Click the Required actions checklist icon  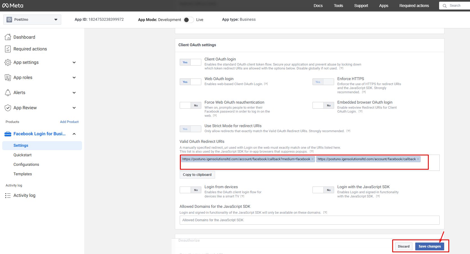click(8, 49)
